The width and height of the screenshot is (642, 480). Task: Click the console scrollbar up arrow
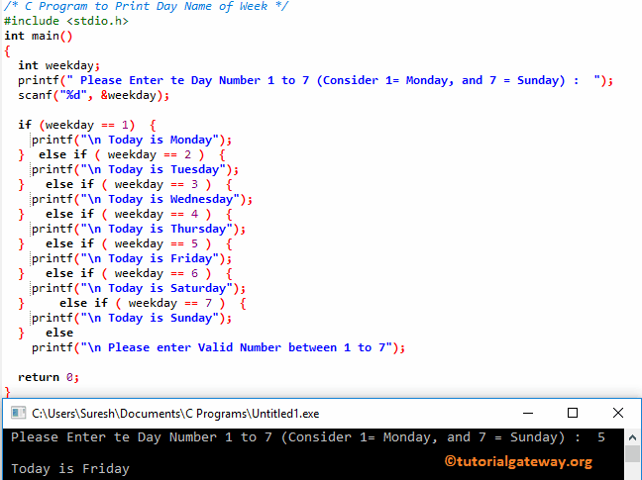pos(632,437)
